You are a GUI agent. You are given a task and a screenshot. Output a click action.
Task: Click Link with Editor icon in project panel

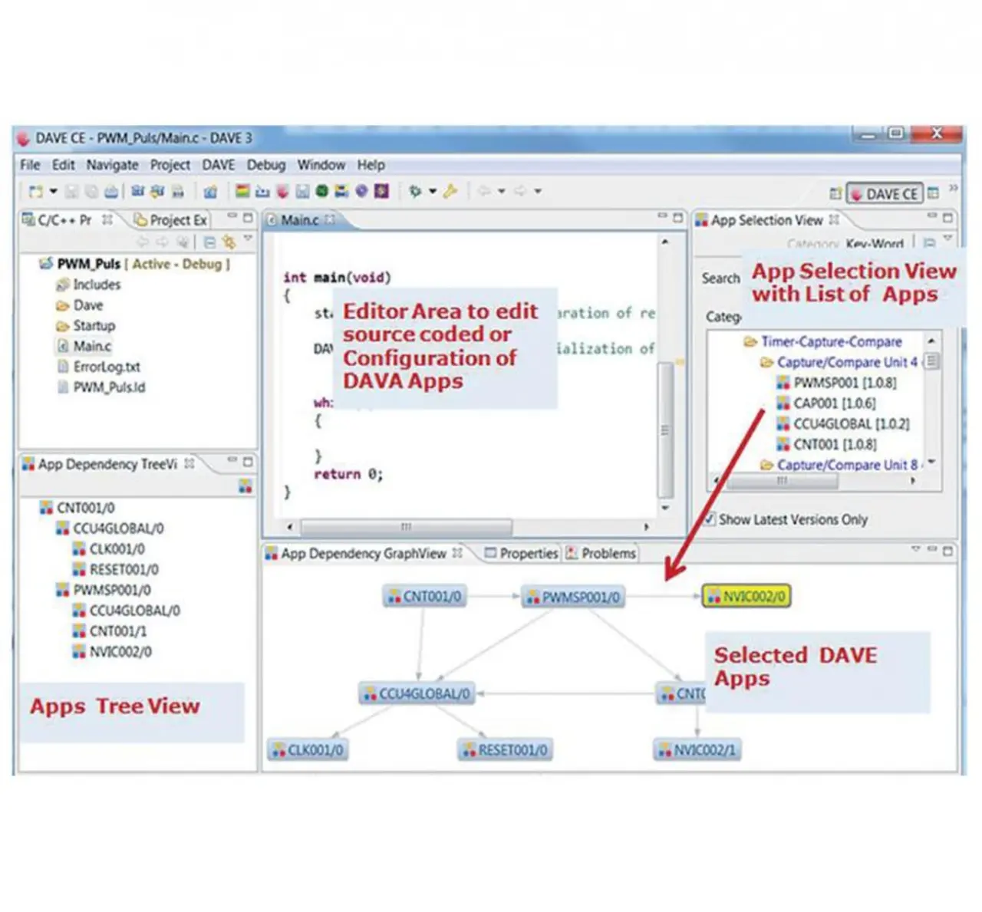(x=229, y=242)
